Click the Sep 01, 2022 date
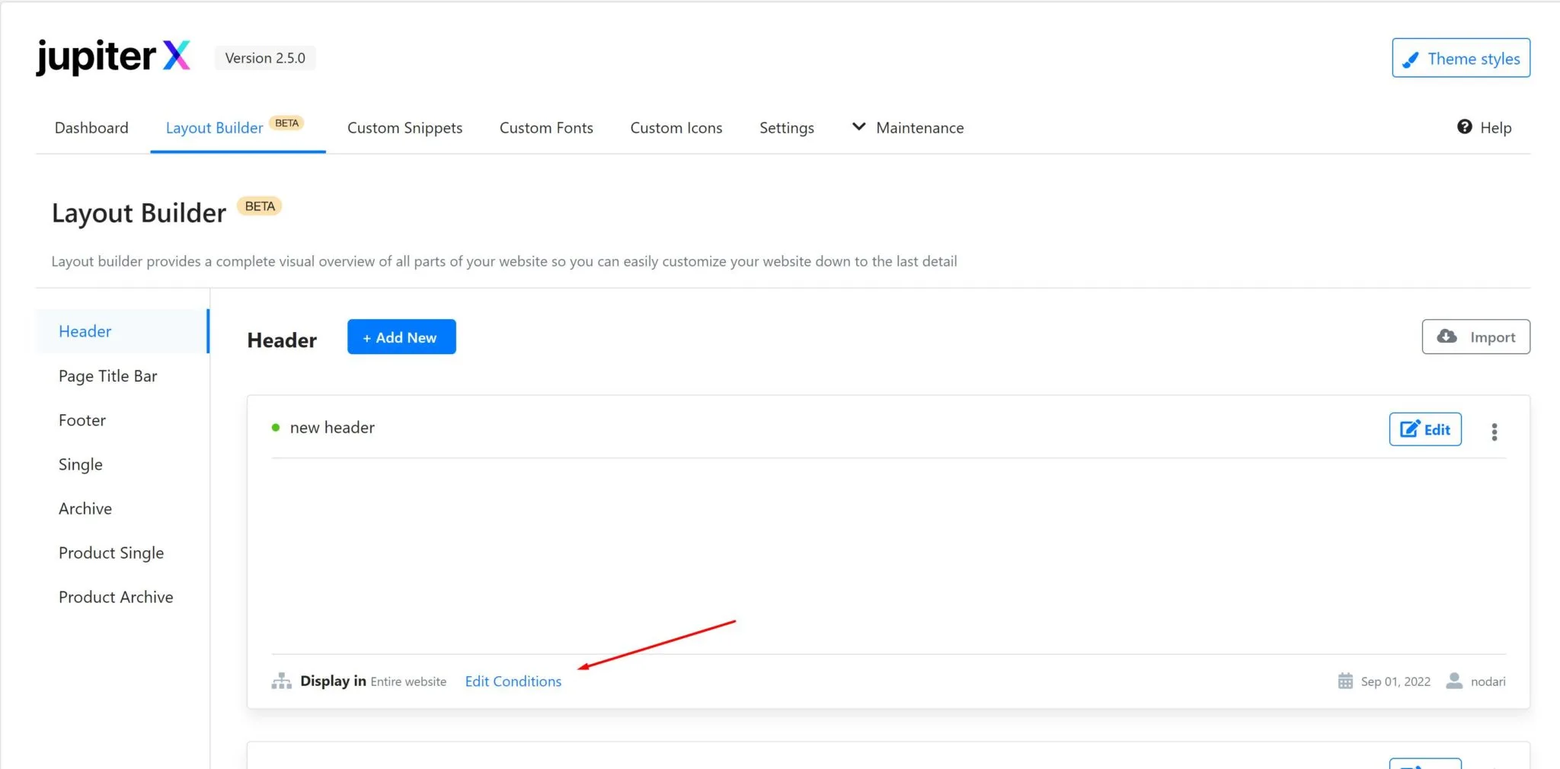Image resolution: width=1560 pixels, height=769 pixels. point(1395,681)
